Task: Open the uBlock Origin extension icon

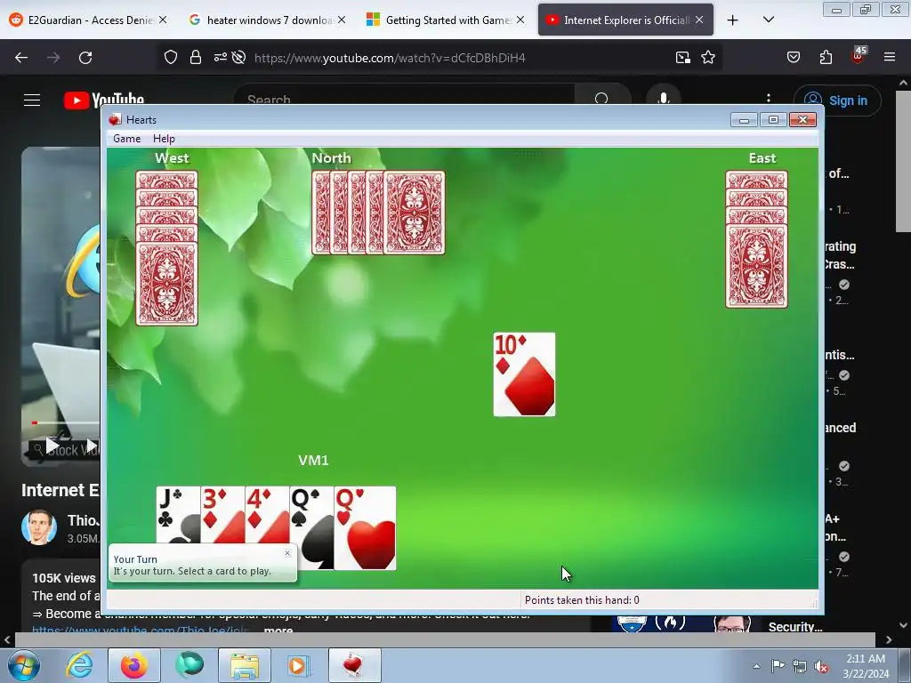Action: [x=859, y=56]
